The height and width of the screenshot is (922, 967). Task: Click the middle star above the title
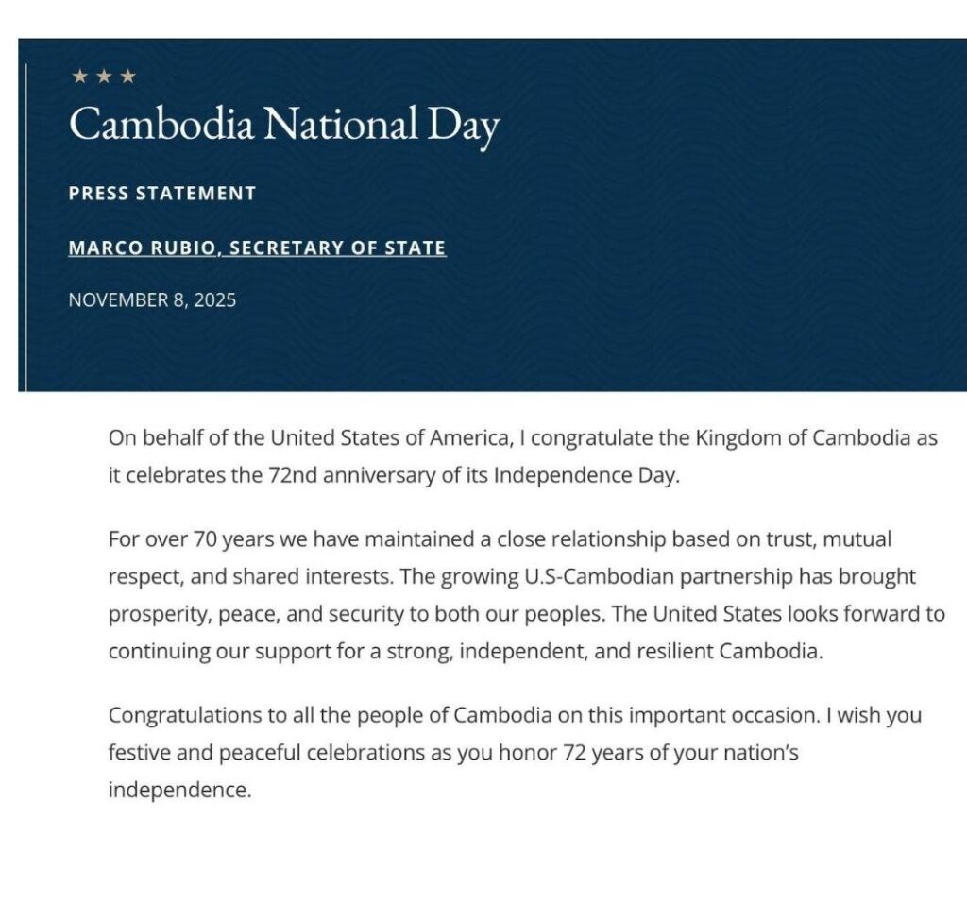[104, 77]
